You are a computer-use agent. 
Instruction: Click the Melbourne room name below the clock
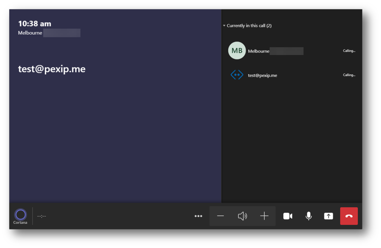click(x=30, y=33)
